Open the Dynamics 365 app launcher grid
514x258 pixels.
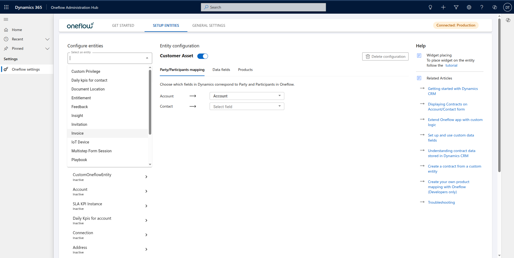[x=6, y=7]
